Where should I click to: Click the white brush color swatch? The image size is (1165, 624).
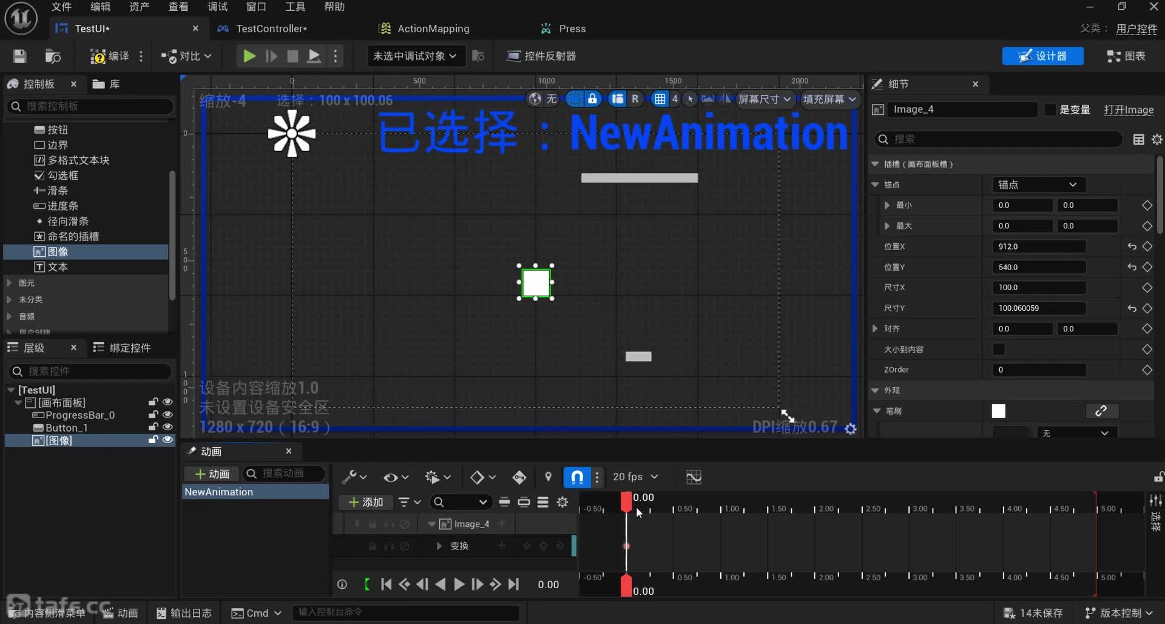[999, 411]
